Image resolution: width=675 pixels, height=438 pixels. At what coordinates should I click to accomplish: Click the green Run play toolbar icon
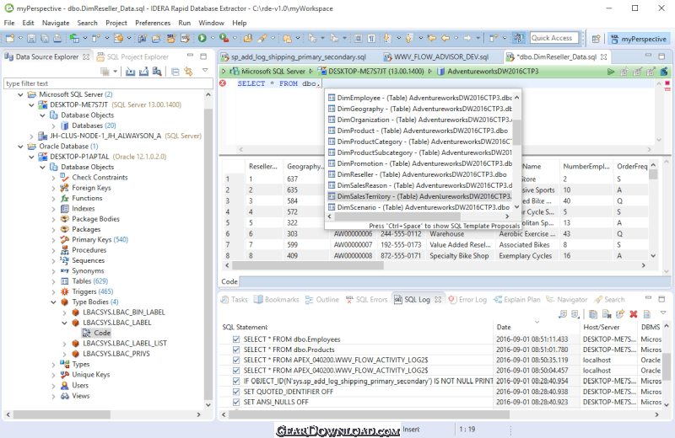(x=202, y=38)
